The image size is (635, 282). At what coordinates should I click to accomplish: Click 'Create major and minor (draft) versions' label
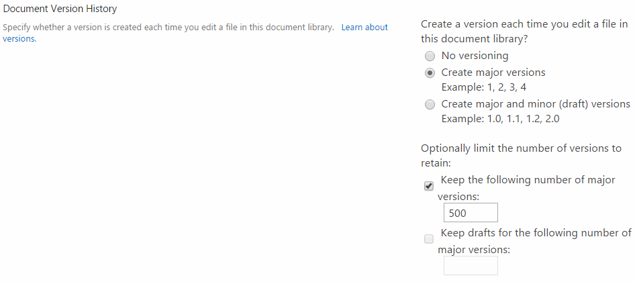[x=536, y=104]
